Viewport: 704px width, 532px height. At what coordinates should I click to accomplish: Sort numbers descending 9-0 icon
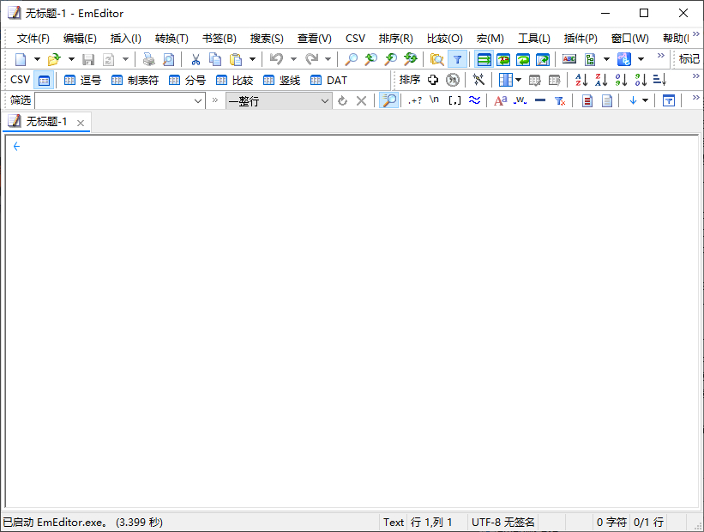tap(641, 80)
